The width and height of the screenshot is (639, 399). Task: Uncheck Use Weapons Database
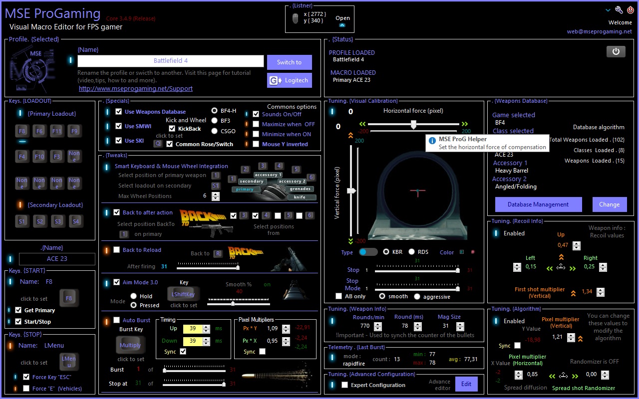pos(118,112)
